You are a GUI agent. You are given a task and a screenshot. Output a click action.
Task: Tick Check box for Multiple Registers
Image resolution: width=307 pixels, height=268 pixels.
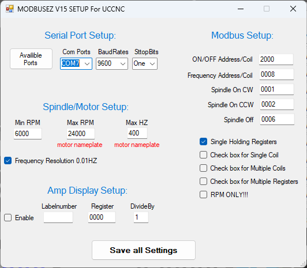[204, 182]
